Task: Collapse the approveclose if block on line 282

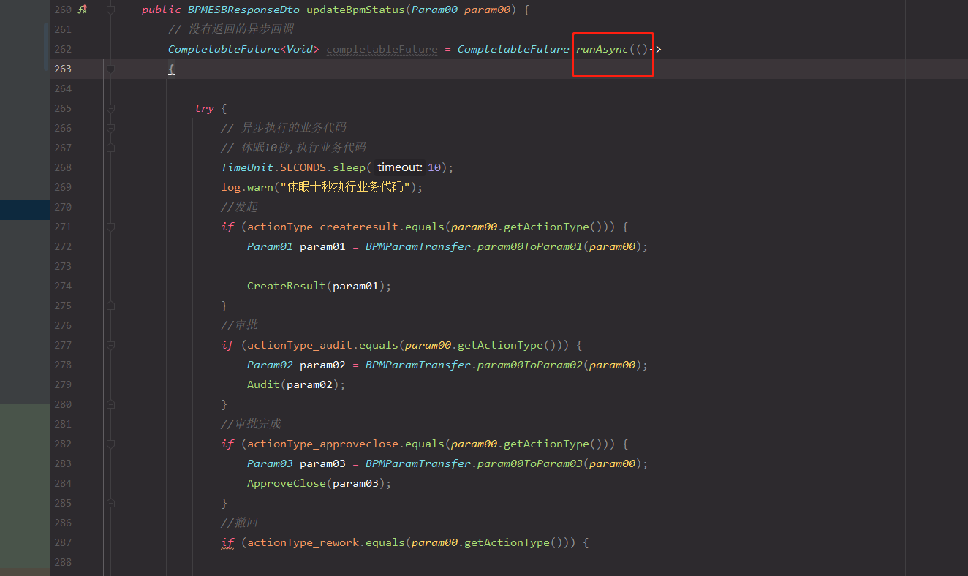Action: tap(110, 444)
